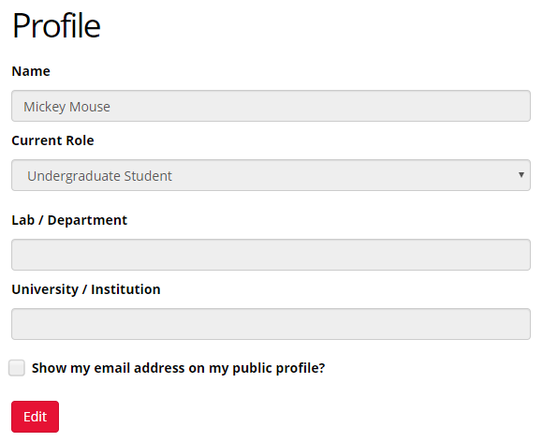Click the dropdown arrow in Current Role
This screenshot has width=543, height=442.
click(x=521, y=175)
